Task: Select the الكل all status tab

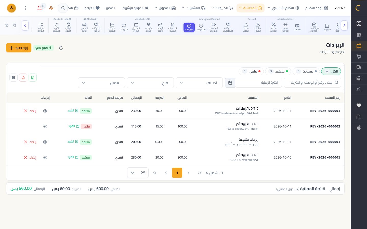Action: 331,71
